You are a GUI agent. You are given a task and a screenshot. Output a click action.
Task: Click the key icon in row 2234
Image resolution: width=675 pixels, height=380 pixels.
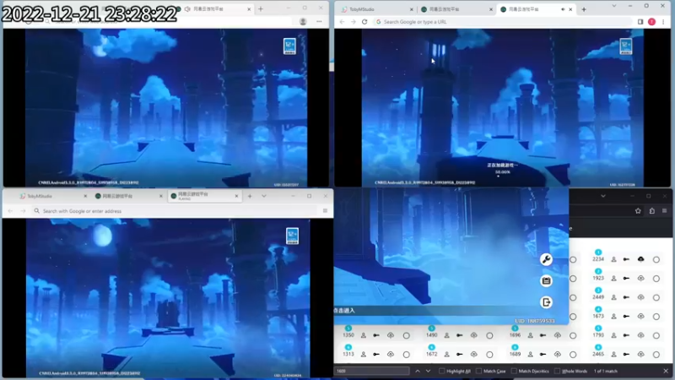click(x=626, y=259)
